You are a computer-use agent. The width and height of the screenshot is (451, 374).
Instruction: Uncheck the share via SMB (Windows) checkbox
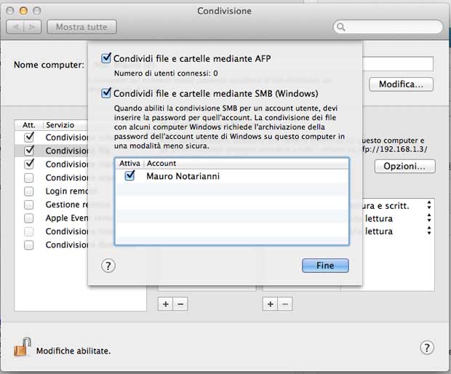[x=106, y=93]
